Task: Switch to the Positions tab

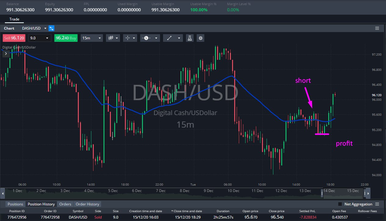Action: [x=15, y=204]
